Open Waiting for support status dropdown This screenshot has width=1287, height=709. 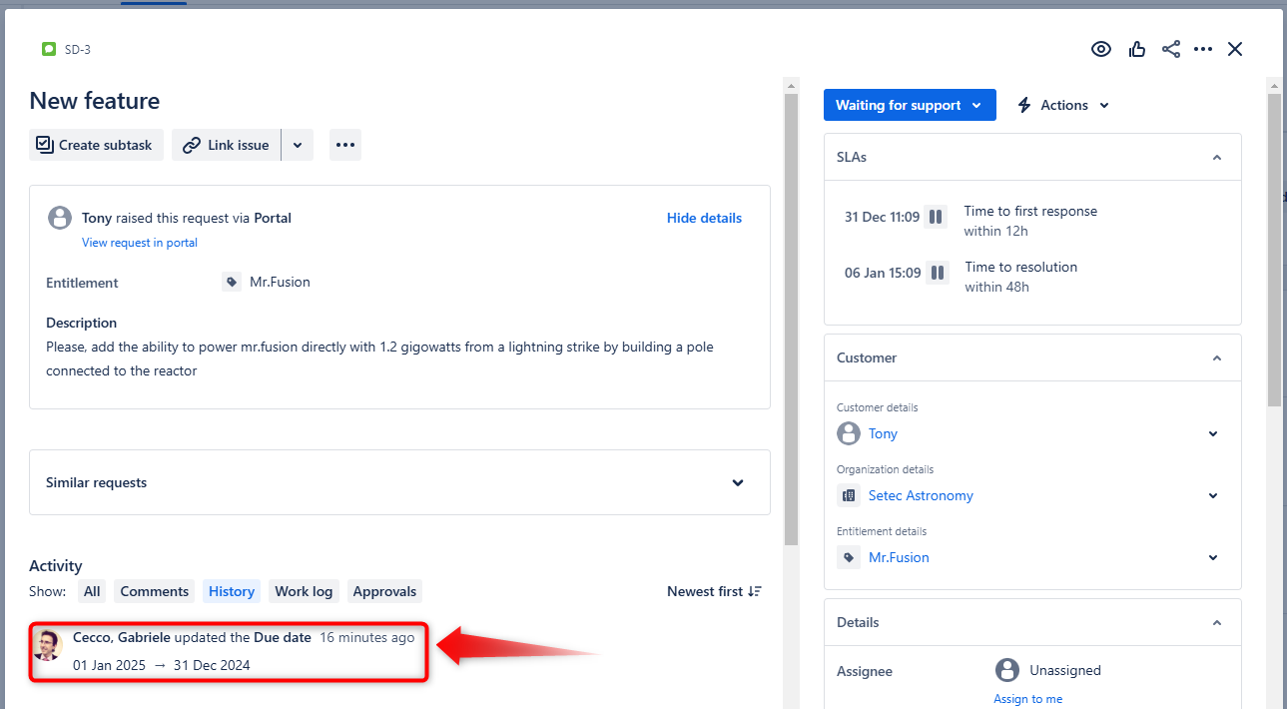coord(910,105)
